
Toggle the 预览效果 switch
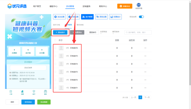tap(141, 17)
